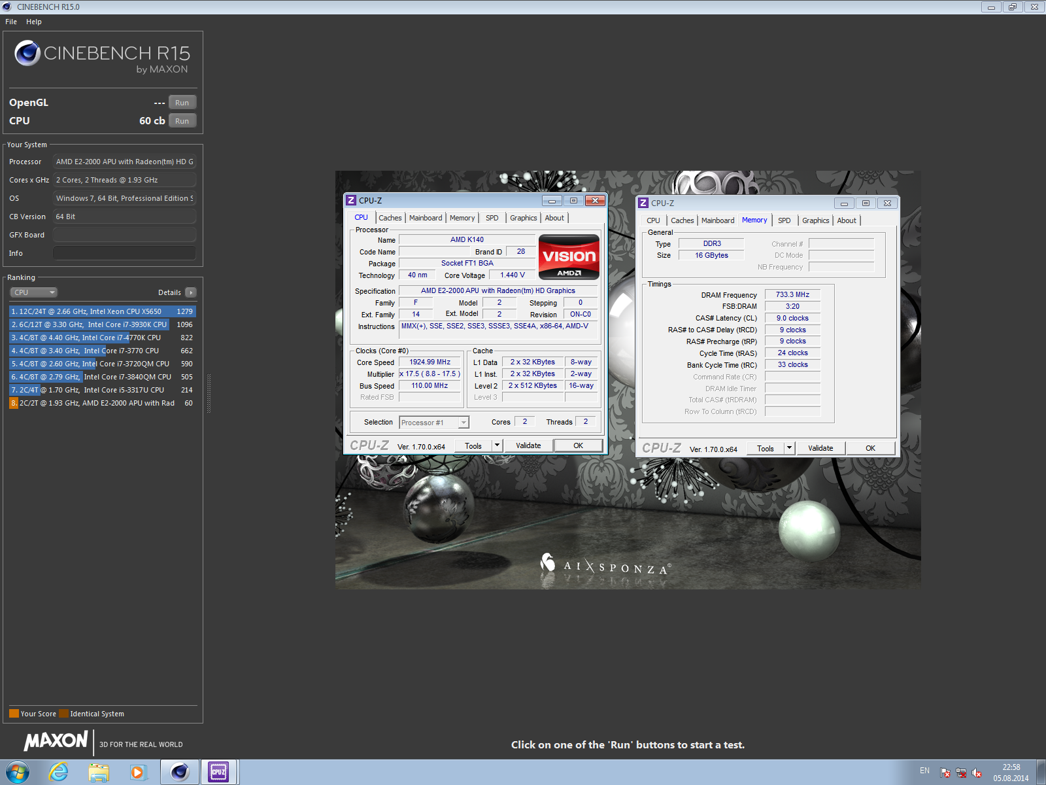Click the MAXON logo
1046x785 pixels.
pos(56,741)
